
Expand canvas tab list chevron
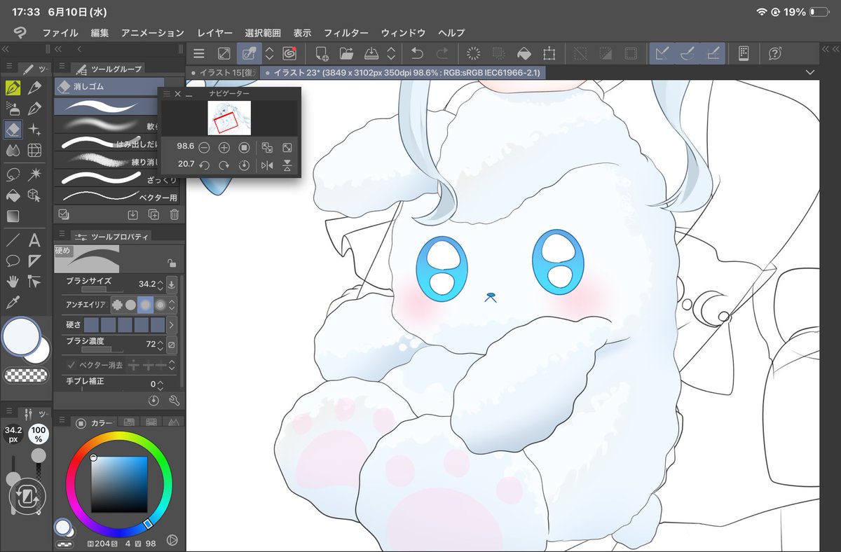pos(810,73)
